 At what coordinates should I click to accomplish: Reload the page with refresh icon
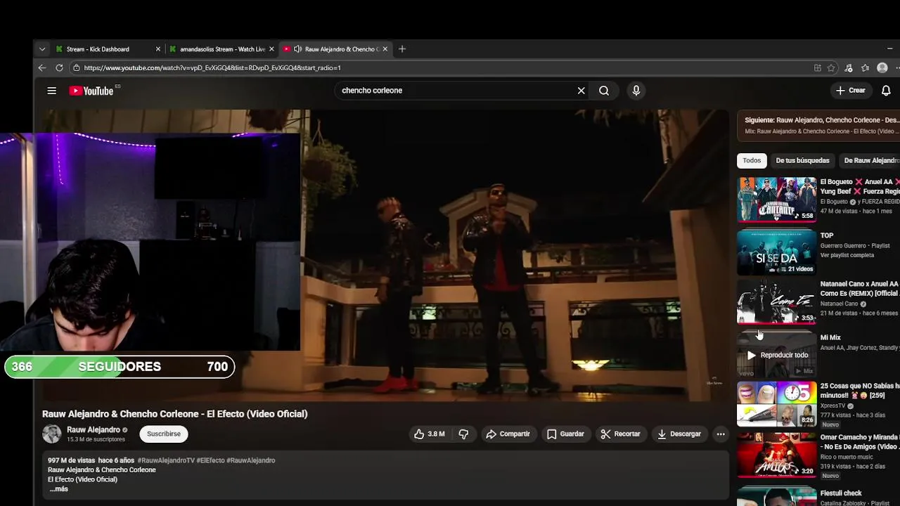point(59,68)
